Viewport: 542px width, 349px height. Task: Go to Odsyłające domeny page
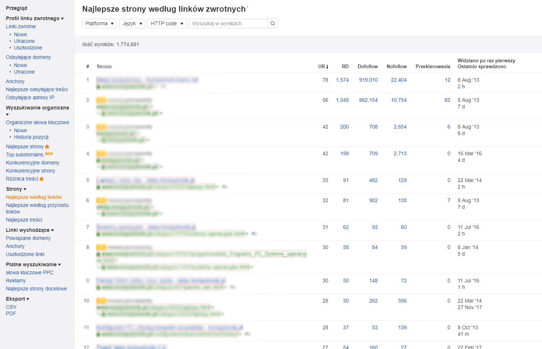[x=28, y=57]
